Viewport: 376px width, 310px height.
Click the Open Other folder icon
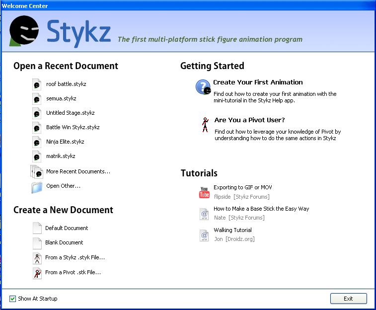click(x=37, y=187)
